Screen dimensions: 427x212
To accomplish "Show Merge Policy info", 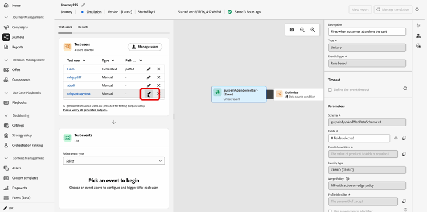I will click(347, 179).
